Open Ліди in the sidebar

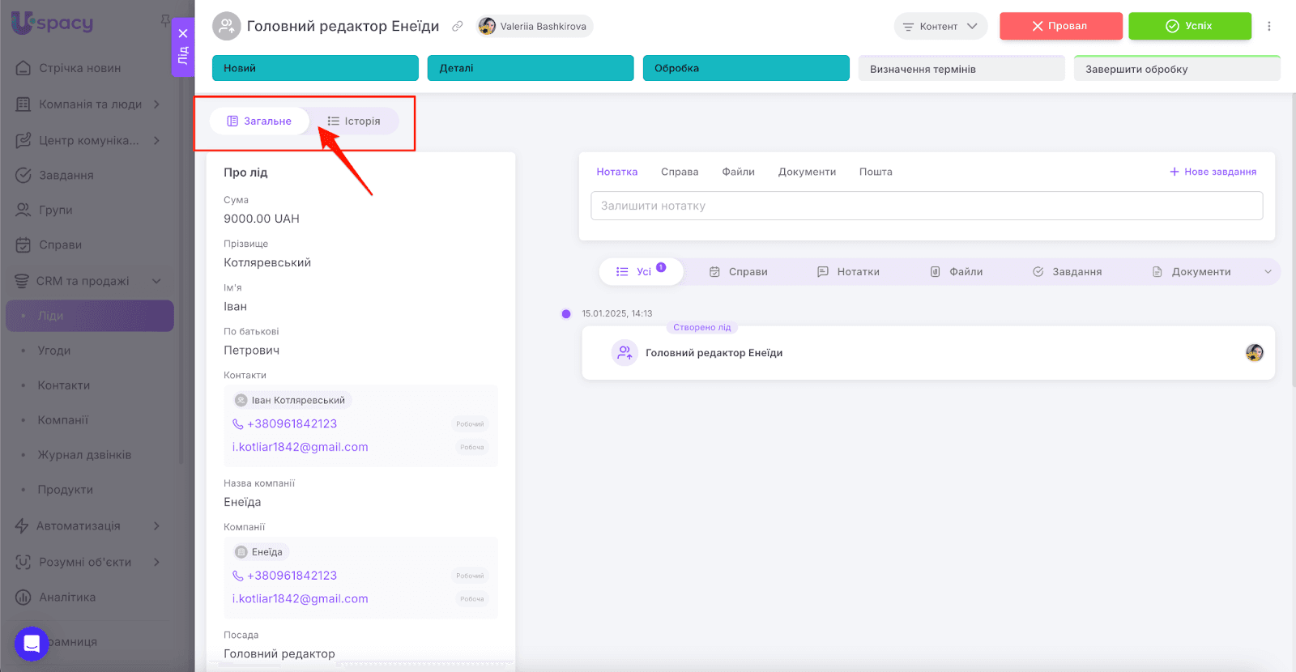pos(90,316)
